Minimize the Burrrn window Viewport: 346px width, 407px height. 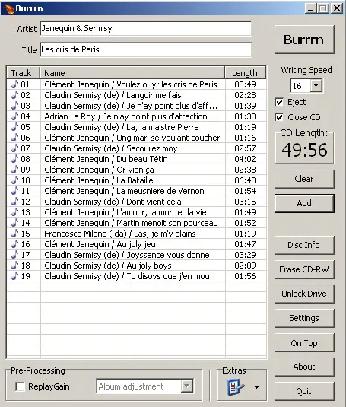(310, 8)
